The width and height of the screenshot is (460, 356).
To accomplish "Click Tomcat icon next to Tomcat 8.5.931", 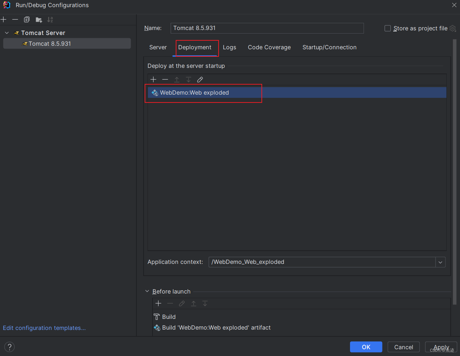I will click(x=25, y=44).
